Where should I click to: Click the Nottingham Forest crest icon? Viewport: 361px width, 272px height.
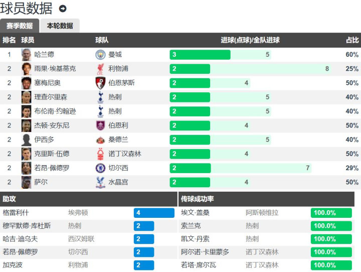(x=100, y=154)
